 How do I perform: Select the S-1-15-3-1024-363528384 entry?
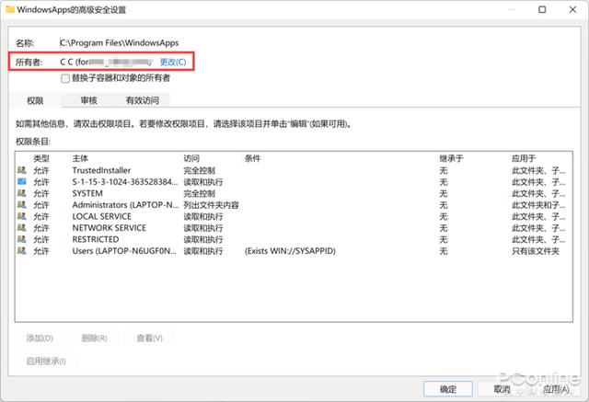click(294, 182)
